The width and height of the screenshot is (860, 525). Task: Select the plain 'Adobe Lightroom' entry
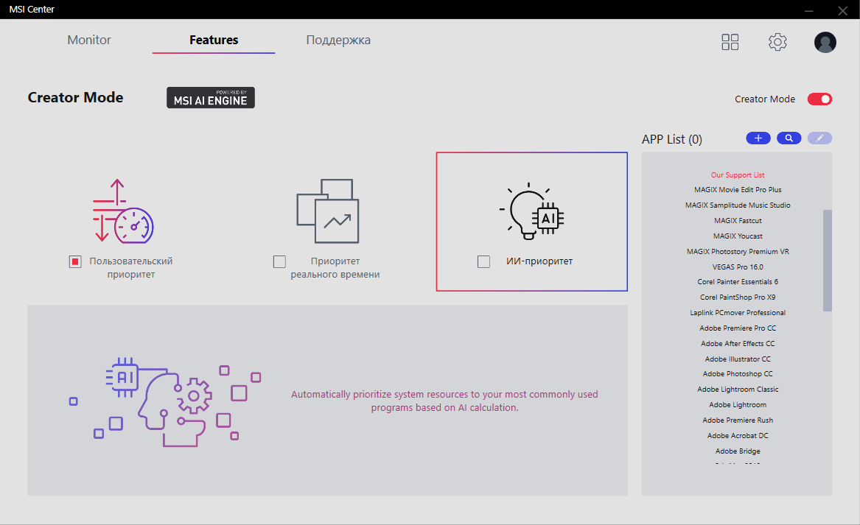click(x=738, y=404)
